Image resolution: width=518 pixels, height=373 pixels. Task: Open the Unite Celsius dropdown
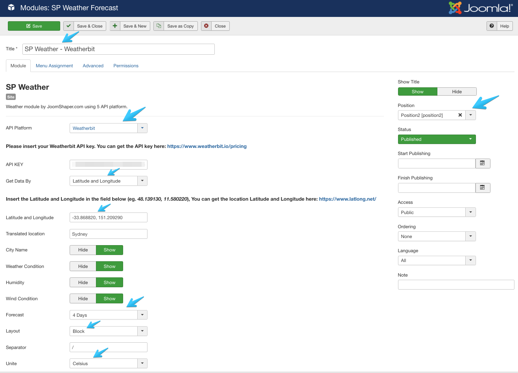point(109,364)
